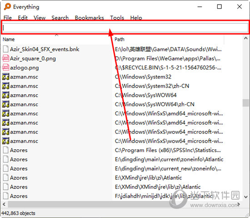Click file icon of Azores in E:\XMind\jre\lib\zi\Atlantic
Screen dimensions: 250x218
[x=6, y=178]
